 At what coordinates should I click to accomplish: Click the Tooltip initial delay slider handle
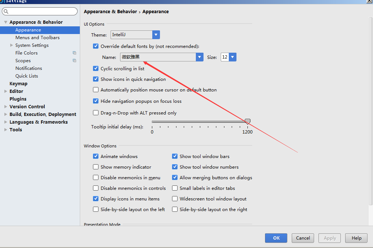(247, 121)
